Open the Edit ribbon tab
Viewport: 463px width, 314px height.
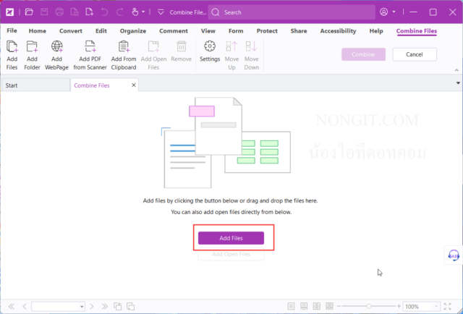tap(101, 30)
